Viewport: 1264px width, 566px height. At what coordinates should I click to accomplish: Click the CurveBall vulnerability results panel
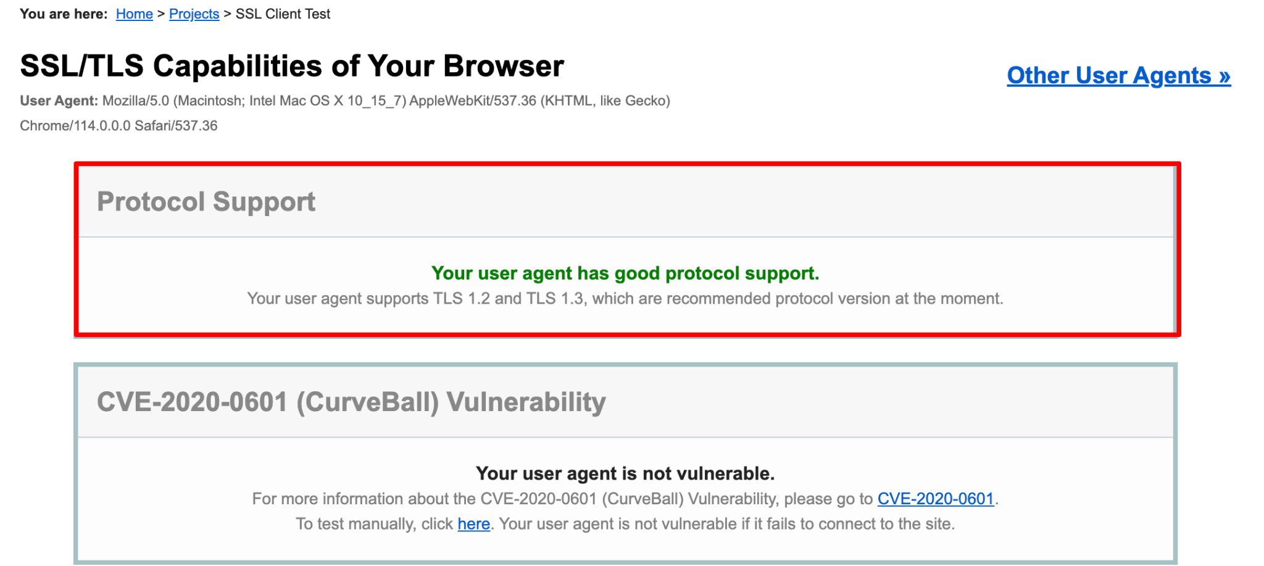point(625,500)
